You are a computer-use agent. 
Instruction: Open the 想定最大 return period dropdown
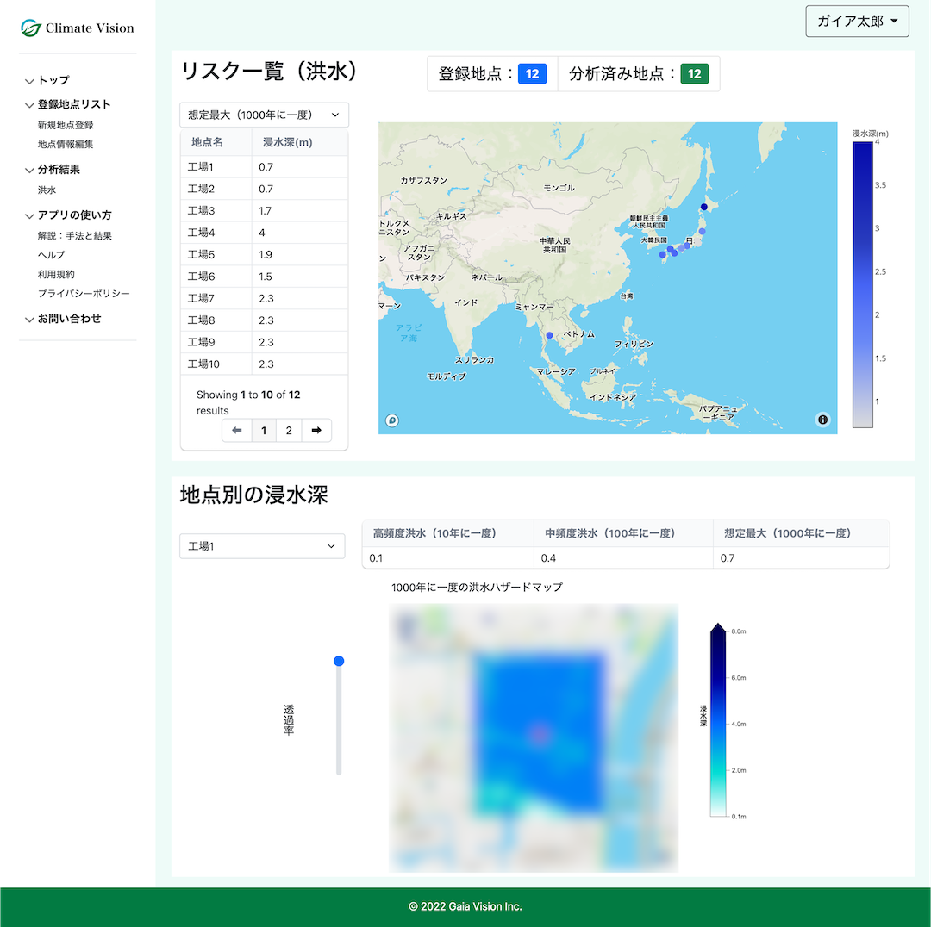pos(264,115)
